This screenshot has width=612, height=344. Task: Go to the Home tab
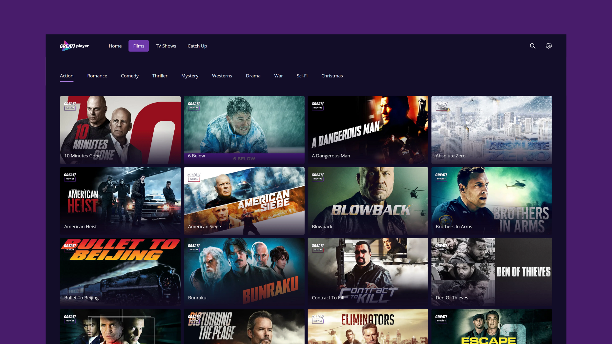point(115,46)
